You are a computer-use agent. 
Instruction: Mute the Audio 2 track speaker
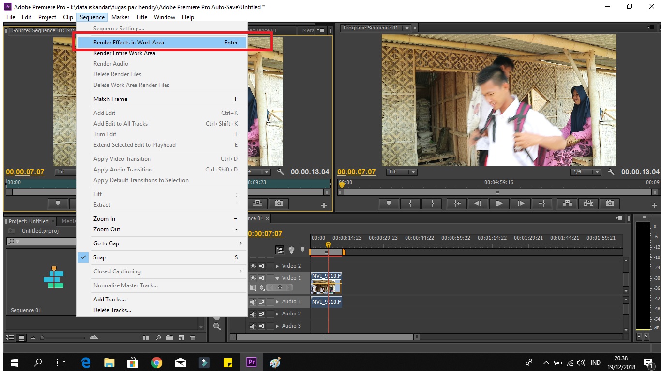point(253,314)
